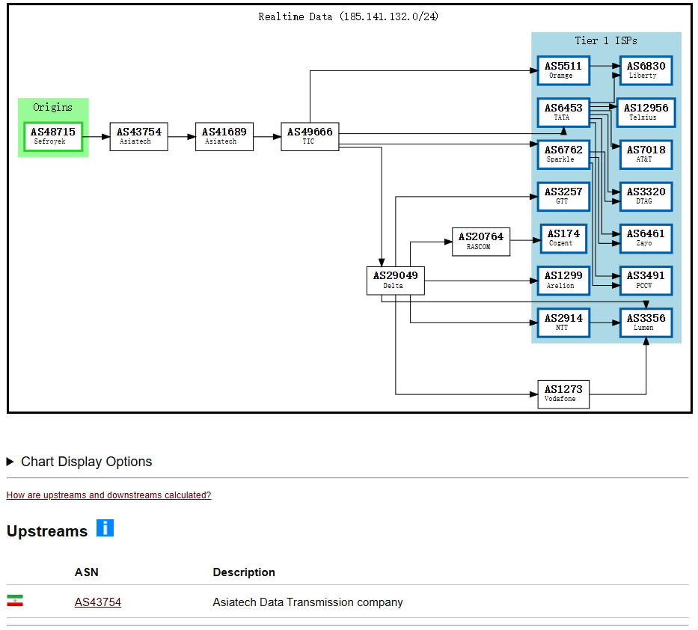Open the AS3356 Lumen node
This screenshot has height=630, width=698.
pyautogui.click(x=646, y=322)
